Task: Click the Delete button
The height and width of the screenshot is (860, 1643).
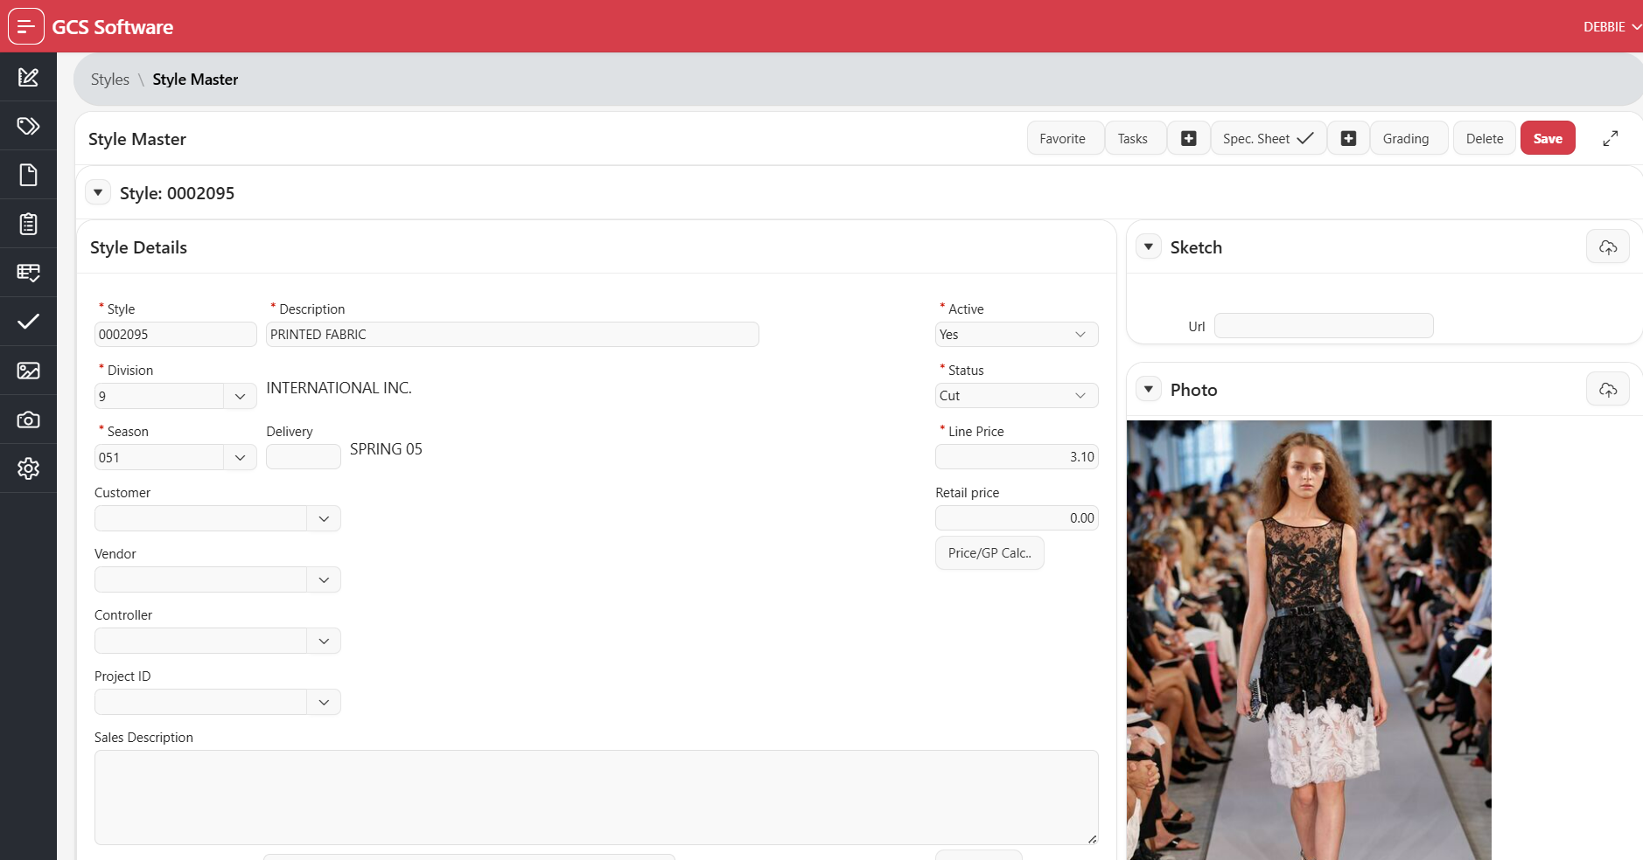Action: [x=1485, y=138]
